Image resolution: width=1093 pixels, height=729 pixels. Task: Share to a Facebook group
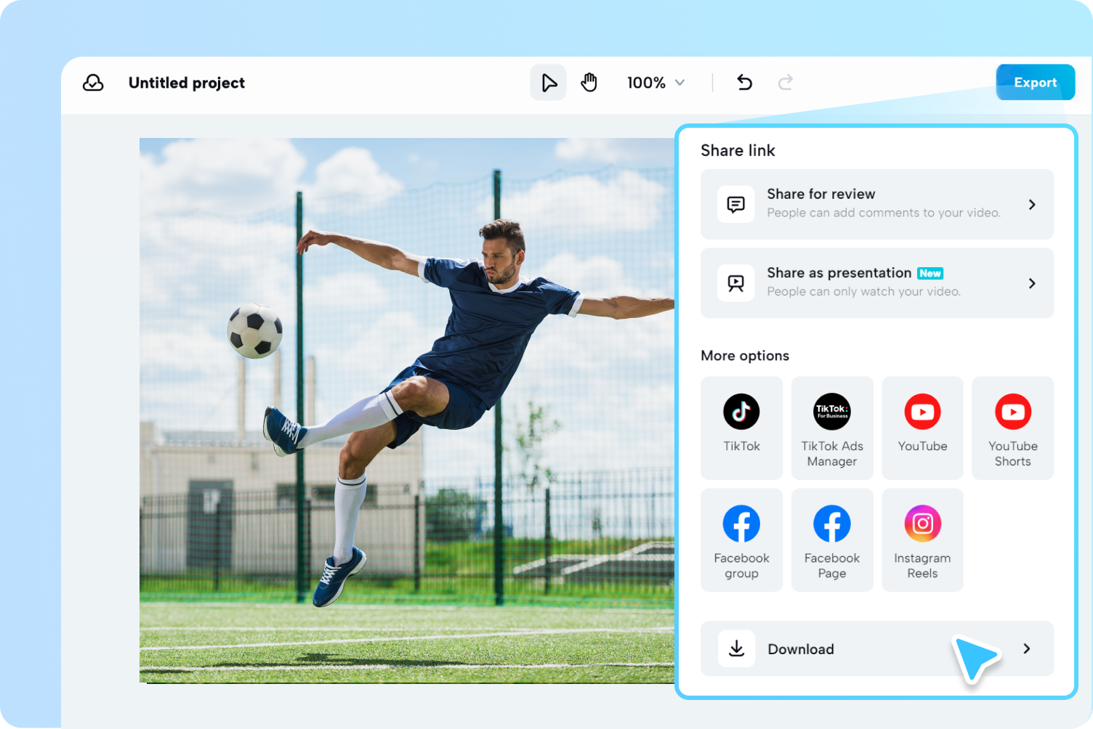741,539
